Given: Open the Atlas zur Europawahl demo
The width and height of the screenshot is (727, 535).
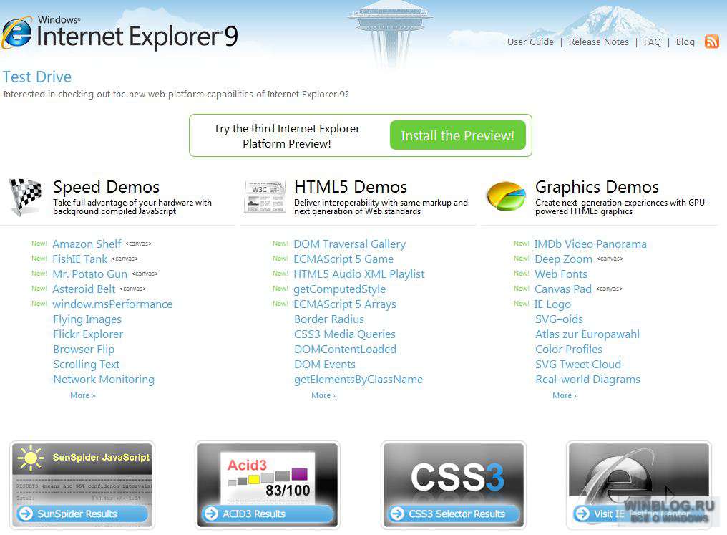Looking at the screenshot, I should [587, 334].
